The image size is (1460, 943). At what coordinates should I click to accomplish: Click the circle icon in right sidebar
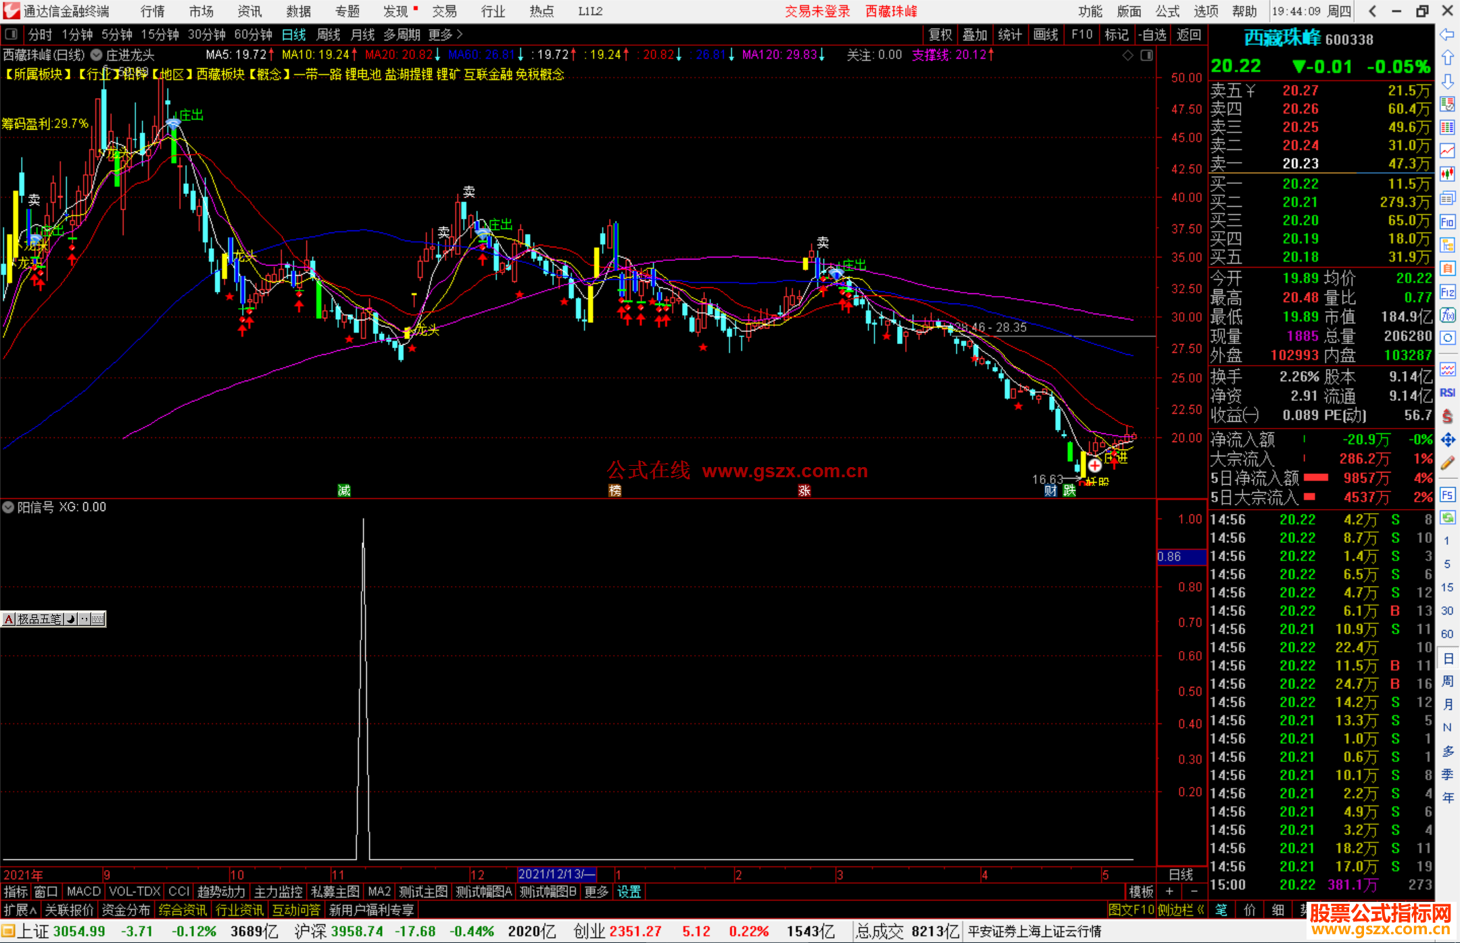tap(1447, 338)
